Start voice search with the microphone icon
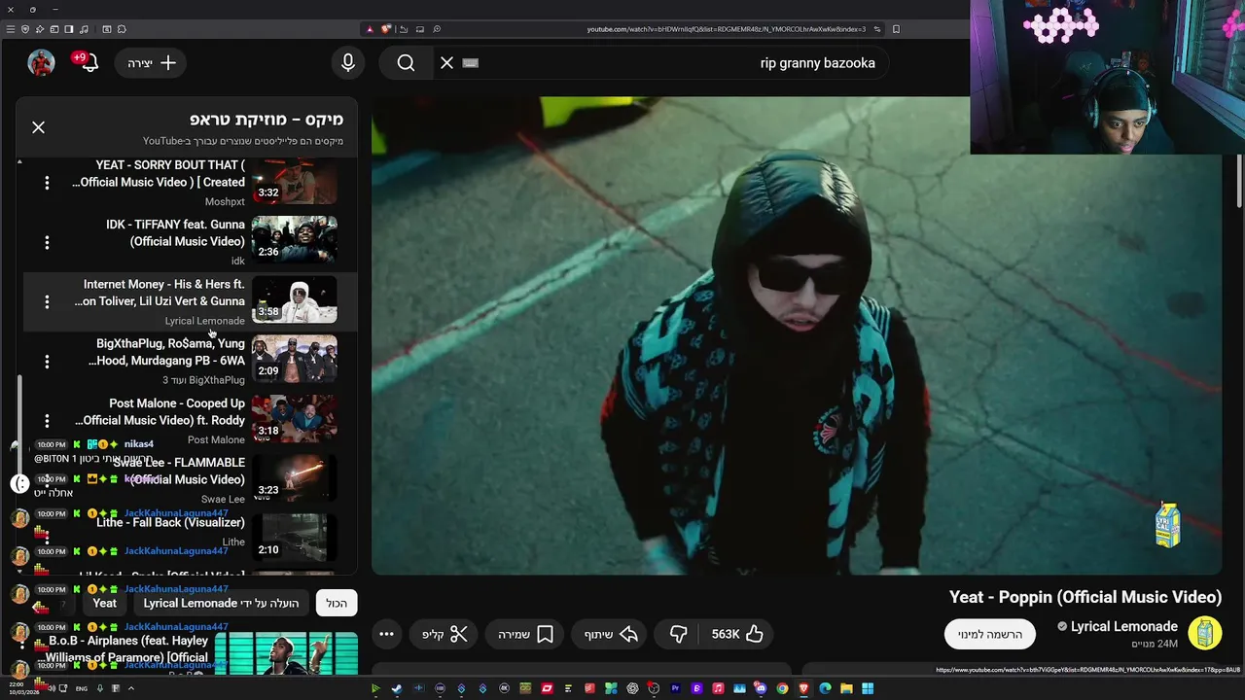Screen dimensions: 1245x700 348,63
